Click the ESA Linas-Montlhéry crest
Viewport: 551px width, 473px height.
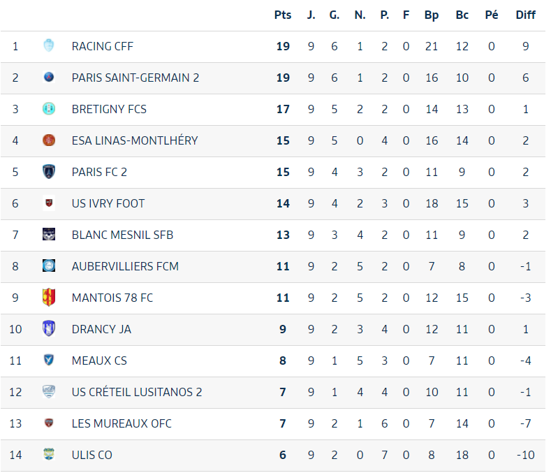click(49, 140)
